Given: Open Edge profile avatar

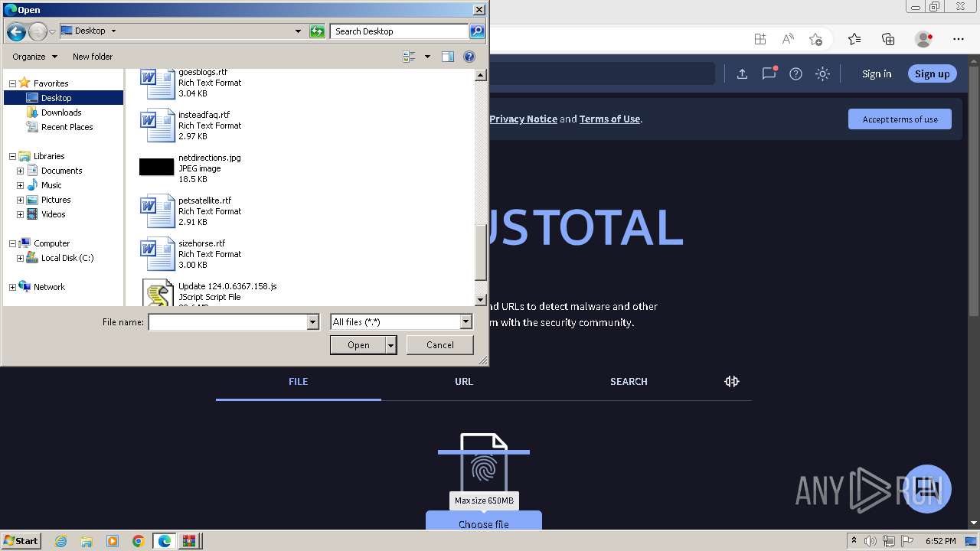Looking at the screenshot, I should point(923,39).
